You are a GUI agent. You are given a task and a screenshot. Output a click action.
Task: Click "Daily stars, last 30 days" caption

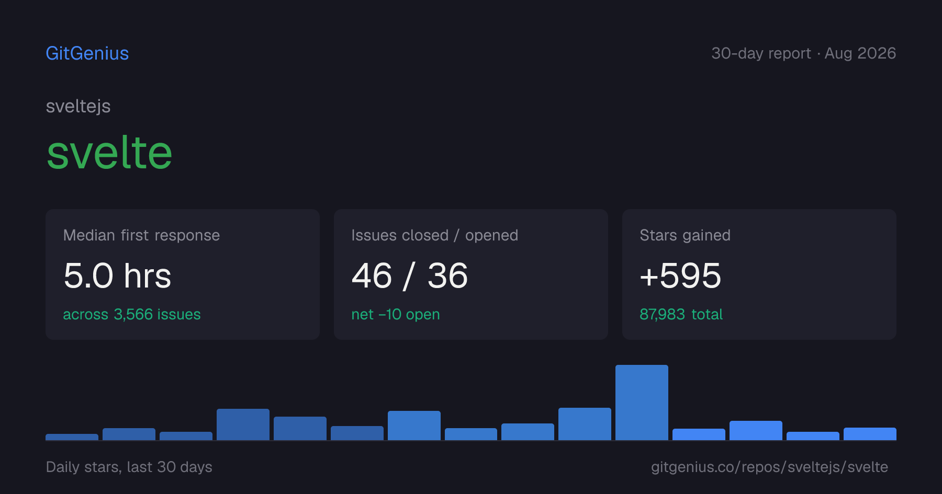coord(129,467)
